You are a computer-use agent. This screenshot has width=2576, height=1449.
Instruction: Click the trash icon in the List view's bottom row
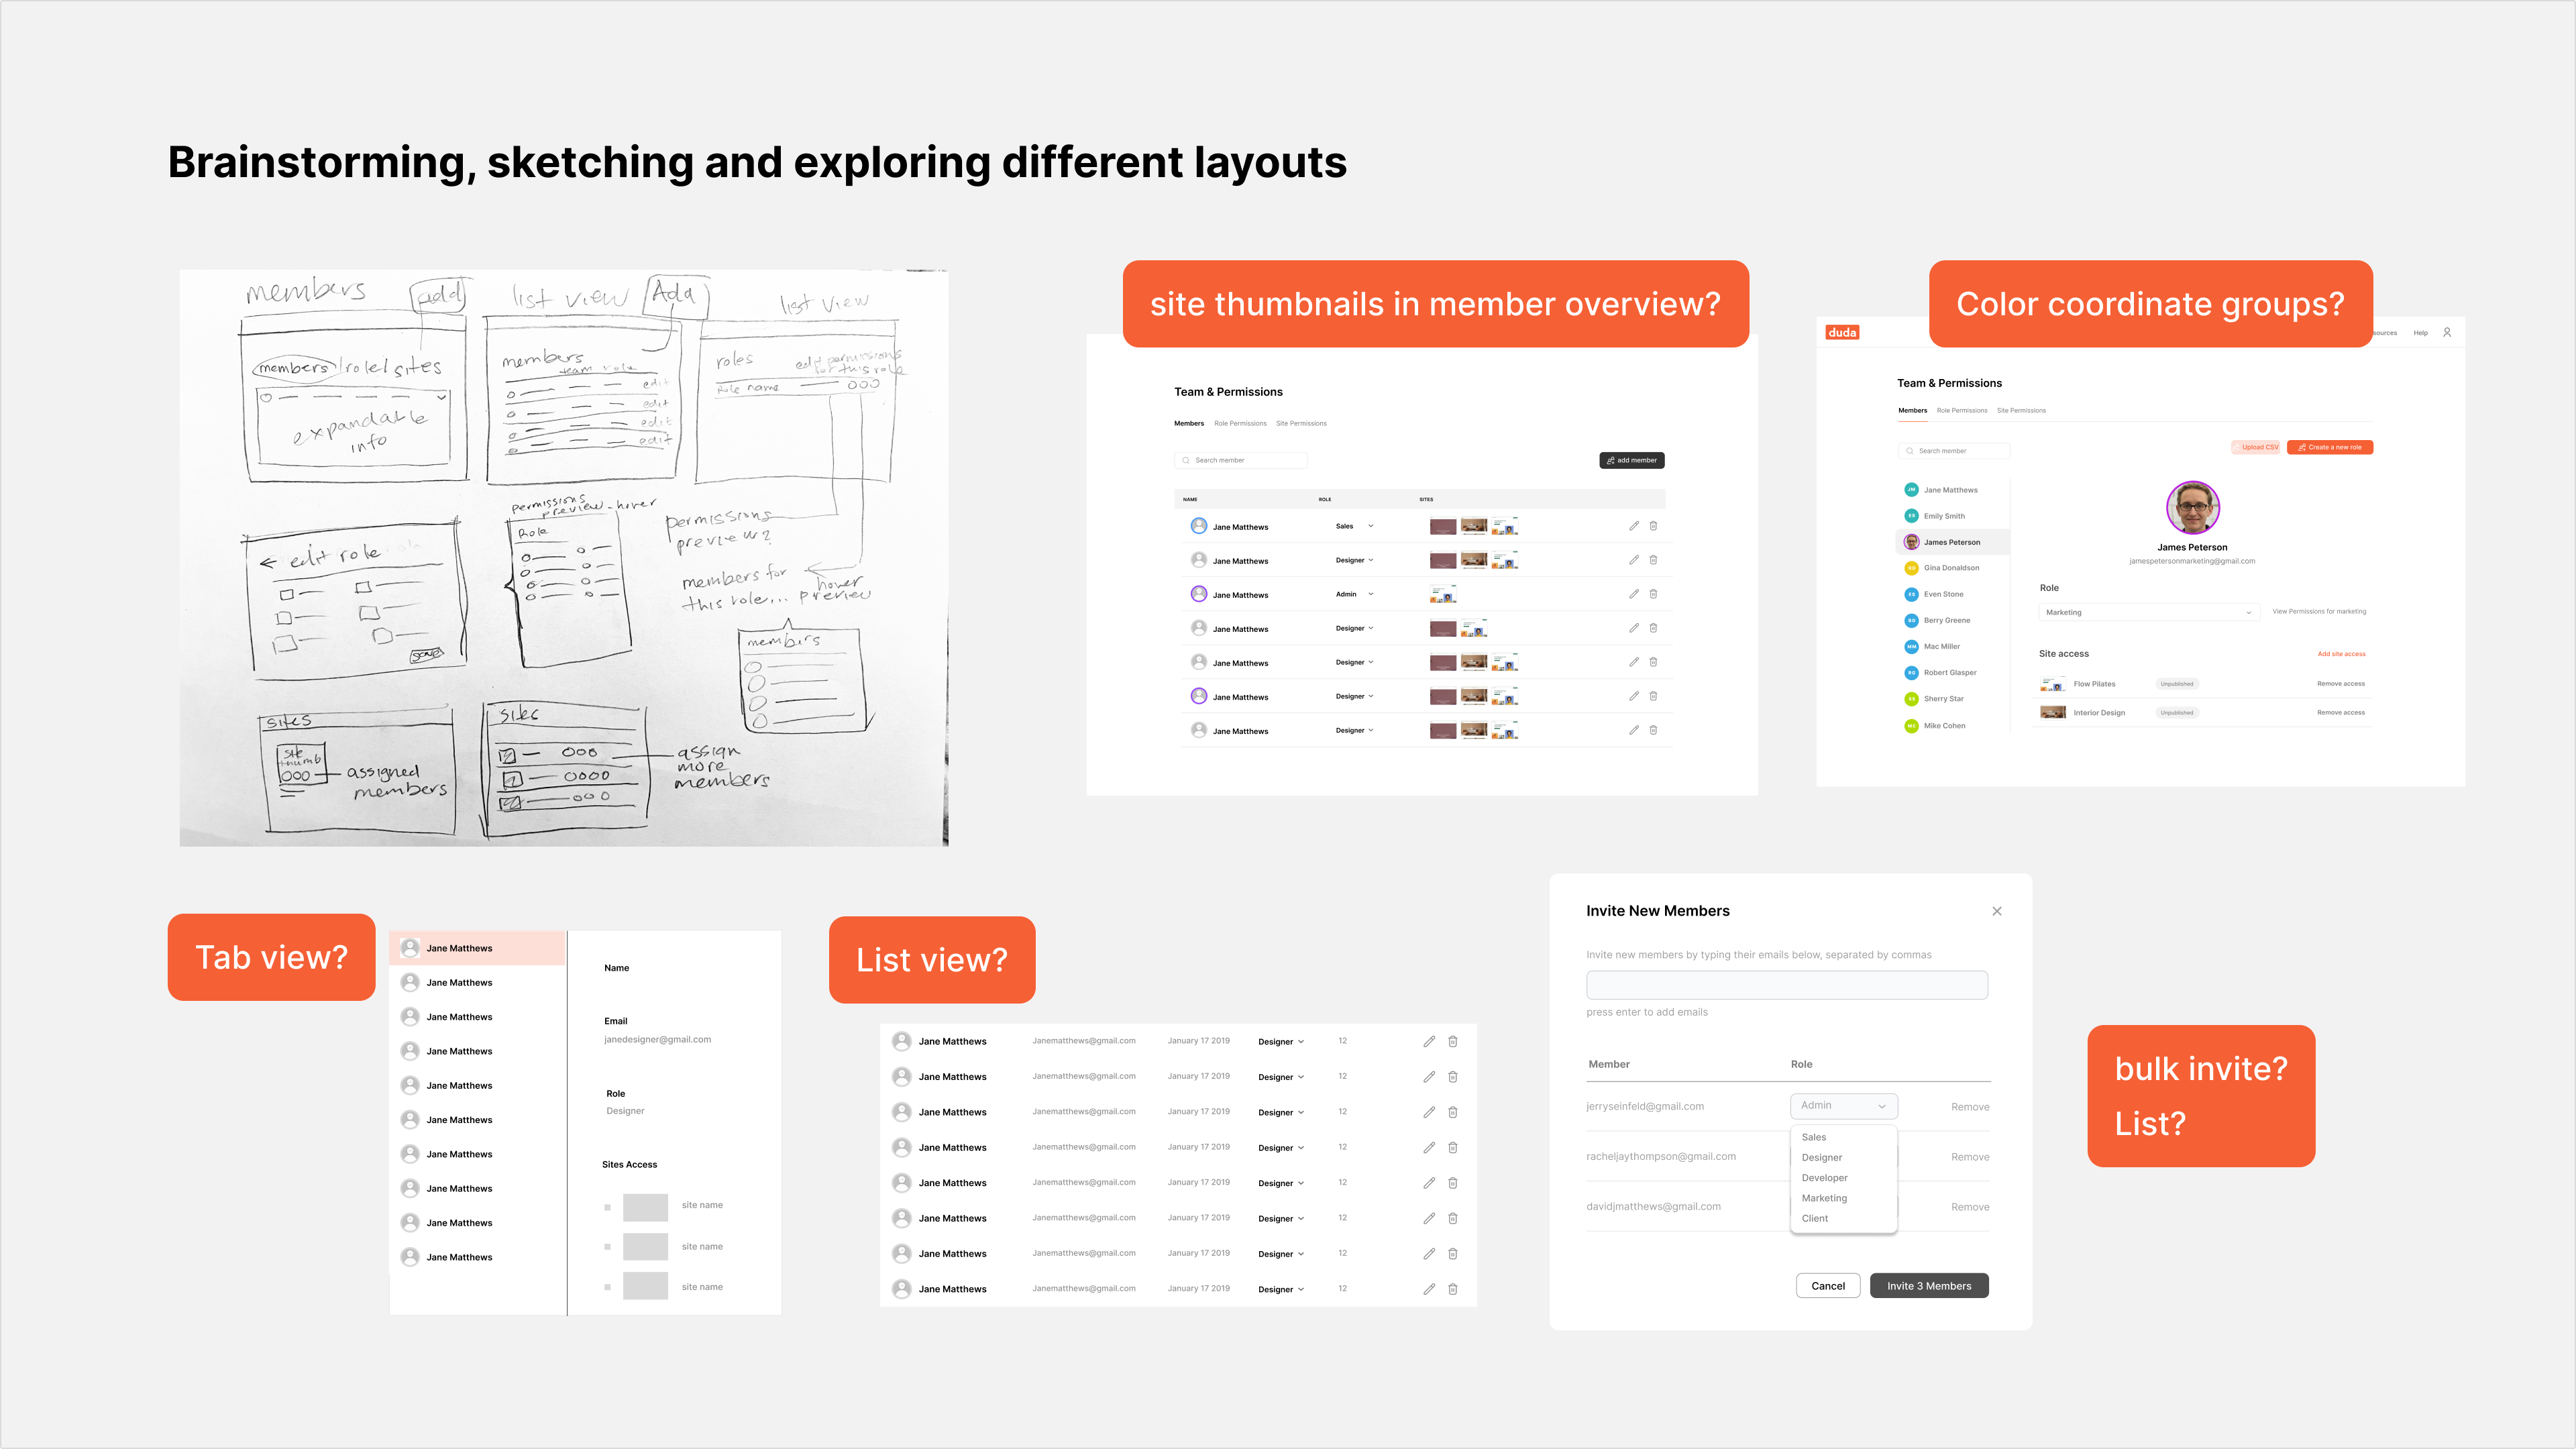click(x=1453, y=1289)
